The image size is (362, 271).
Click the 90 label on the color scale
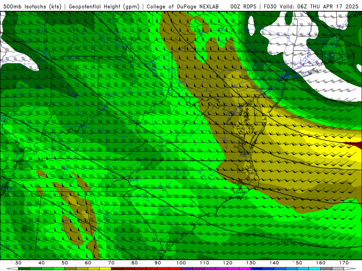pyautogui.click(x=157, y=263)
